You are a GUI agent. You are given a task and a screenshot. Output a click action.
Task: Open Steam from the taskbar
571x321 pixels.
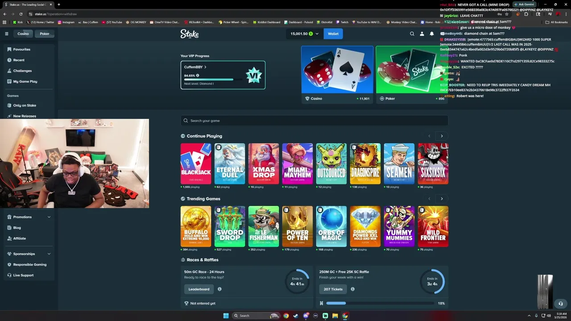tap(295, 316)
